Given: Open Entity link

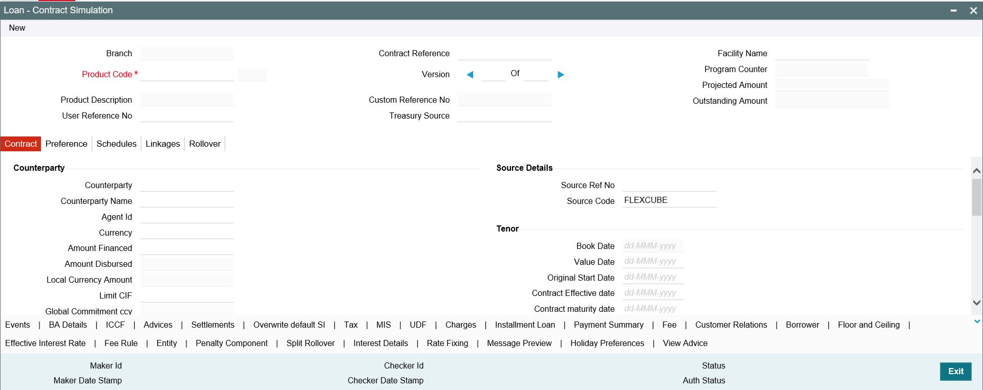Looking at the screenshot, I should [x=166, y=343].
